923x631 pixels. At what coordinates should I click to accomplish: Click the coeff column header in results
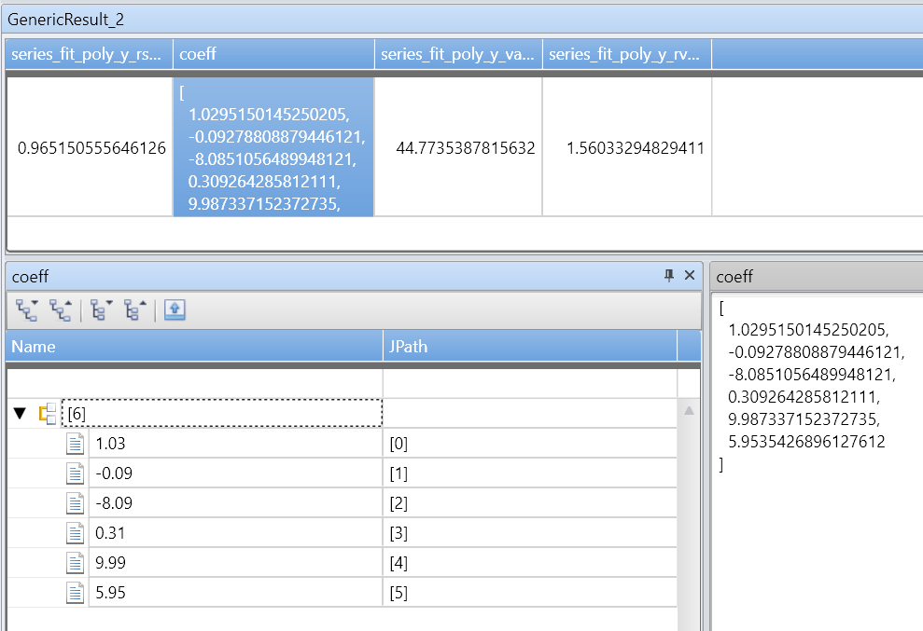point(273,54)
